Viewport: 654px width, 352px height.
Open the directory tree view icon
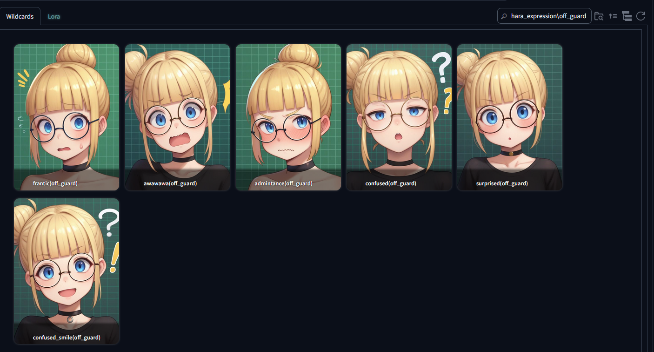click(627, 16)
